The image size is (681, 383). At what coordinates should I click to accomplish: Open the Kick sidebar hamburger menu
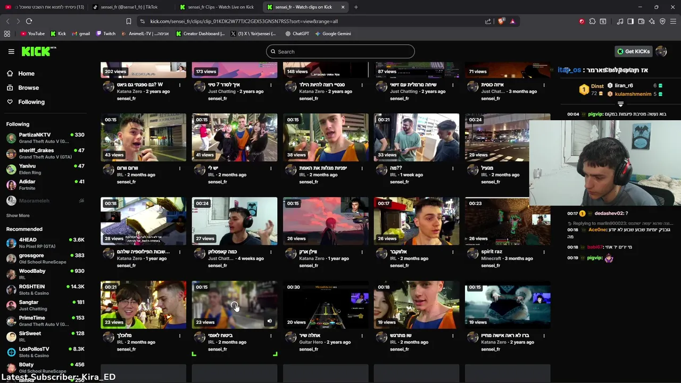coord(11,52)
